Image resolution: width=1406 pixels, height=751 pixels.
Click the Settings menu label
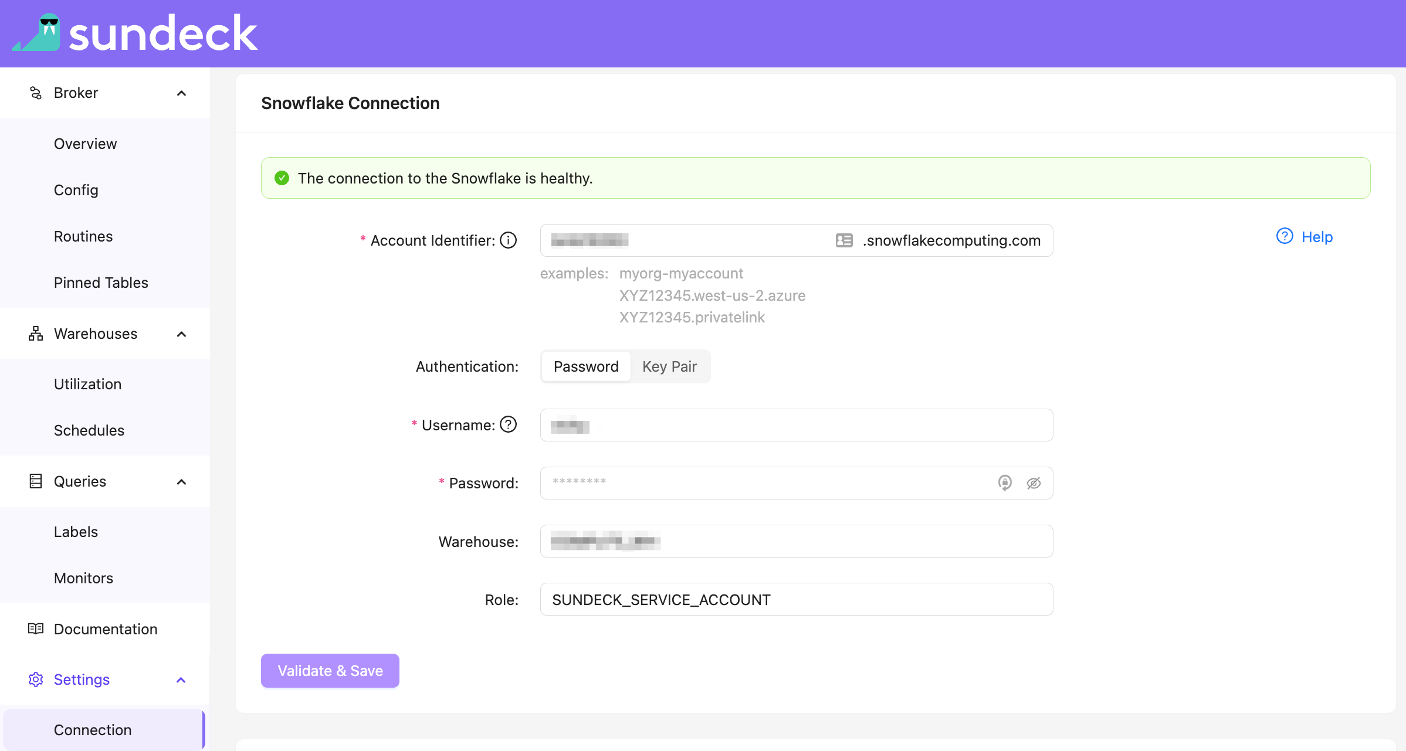tap(82, 679)
